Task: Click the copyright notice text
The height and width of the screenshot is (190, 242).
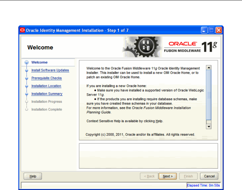Action: [x=140, y=134]
